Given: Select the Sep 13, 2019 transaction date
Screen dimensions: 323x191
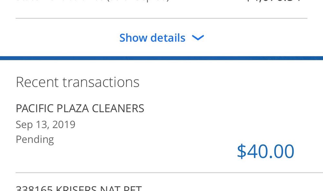Looking at the screenshot, I should pyautogui.click(x=46, y=124).
